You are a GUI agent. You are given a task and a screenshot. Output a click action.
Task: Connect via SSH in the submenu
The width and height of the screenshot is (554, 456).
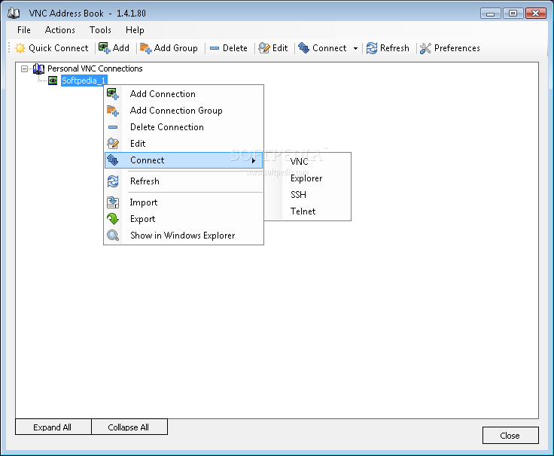click(308, 195)
